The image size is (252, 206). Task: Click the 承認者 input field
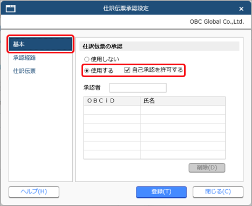click(x=138, y=88)
